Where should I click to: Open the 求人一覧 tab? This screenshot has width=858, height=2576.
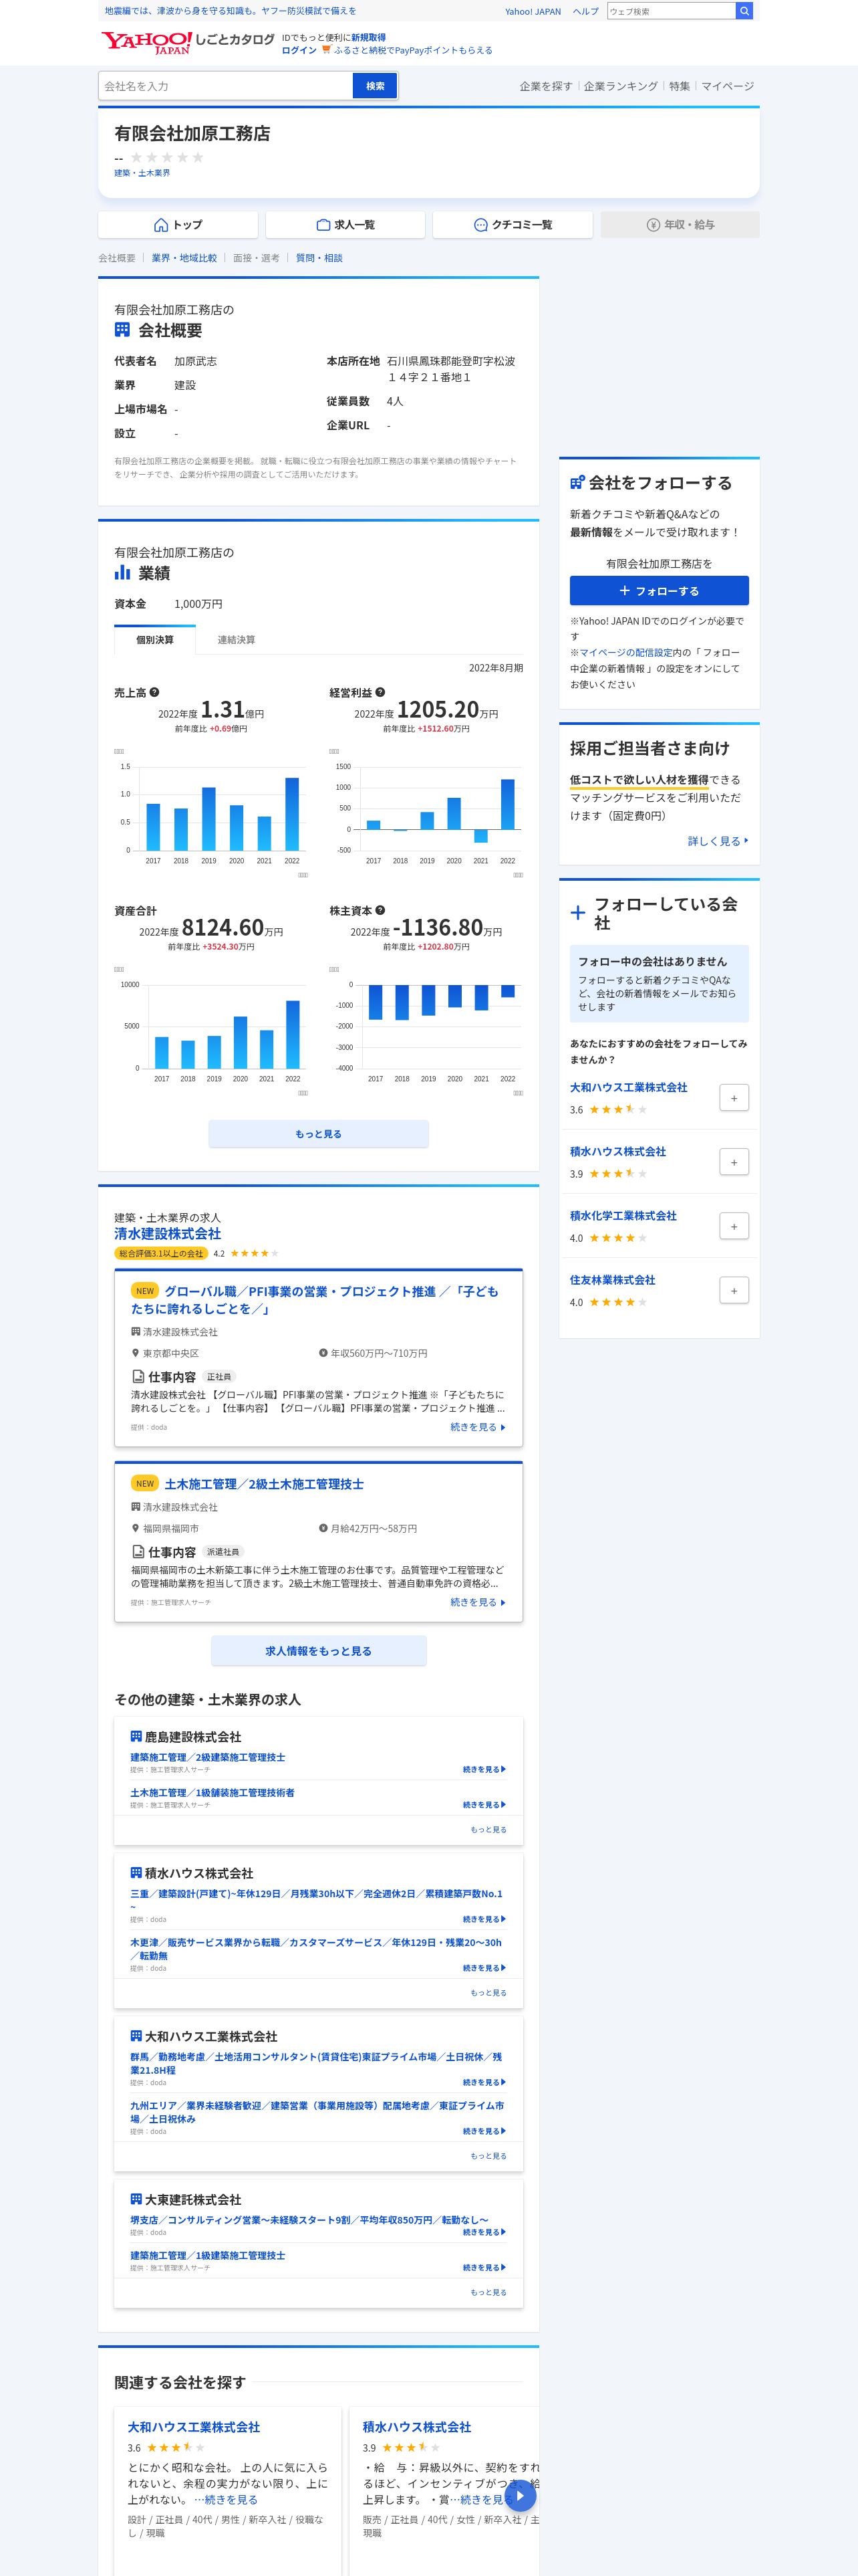(x=345, y=225)
